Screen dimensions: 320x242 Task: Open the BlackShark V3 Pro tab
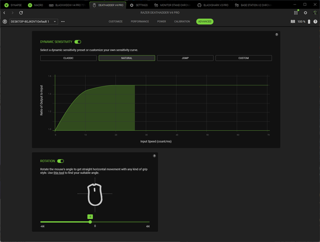213,5
